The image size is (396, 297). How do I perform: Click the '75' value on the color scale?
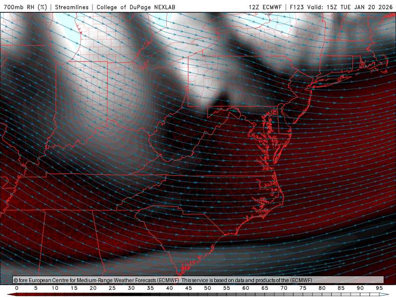[303, 288]
